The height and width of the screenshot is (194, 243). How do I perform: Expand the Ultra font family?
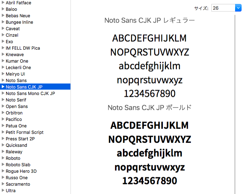point(3,190)
